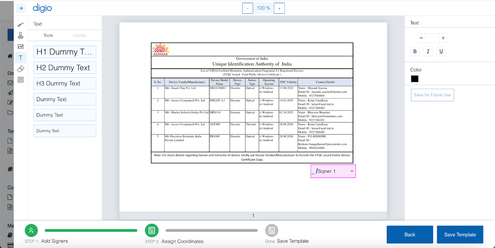This screenshot has height=248, width=495.
Task: Select the Signature scribble tool
Action: click(x=21, y=24)
